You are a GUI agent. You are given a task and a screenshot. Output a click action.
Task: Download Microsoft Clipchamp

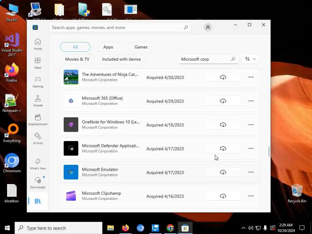coord(223,196)
